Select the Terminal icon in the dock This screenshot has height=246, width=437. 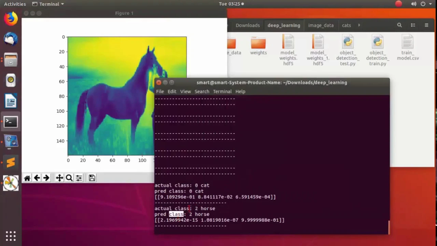(11, 122)
